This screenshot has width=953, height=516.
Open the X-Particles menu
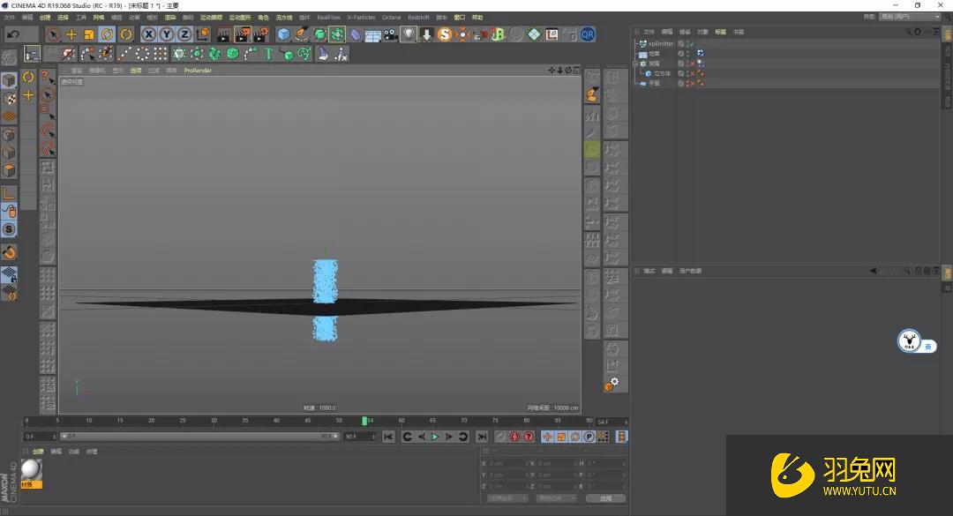[361, 17]
